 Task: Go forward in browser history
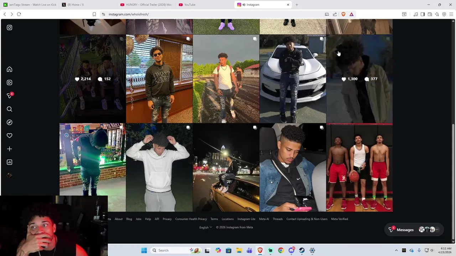(11, 14)
